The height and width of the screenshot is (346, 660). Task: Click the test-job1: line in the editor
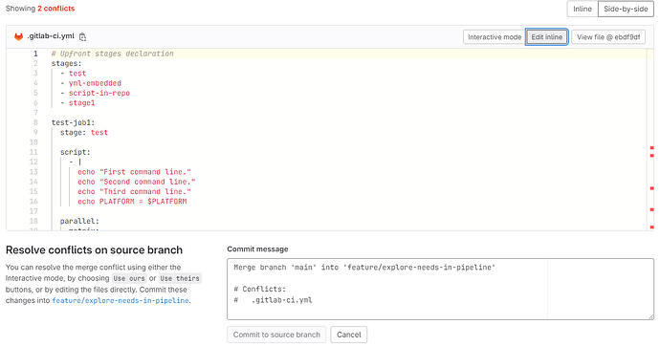click(73, 122)
